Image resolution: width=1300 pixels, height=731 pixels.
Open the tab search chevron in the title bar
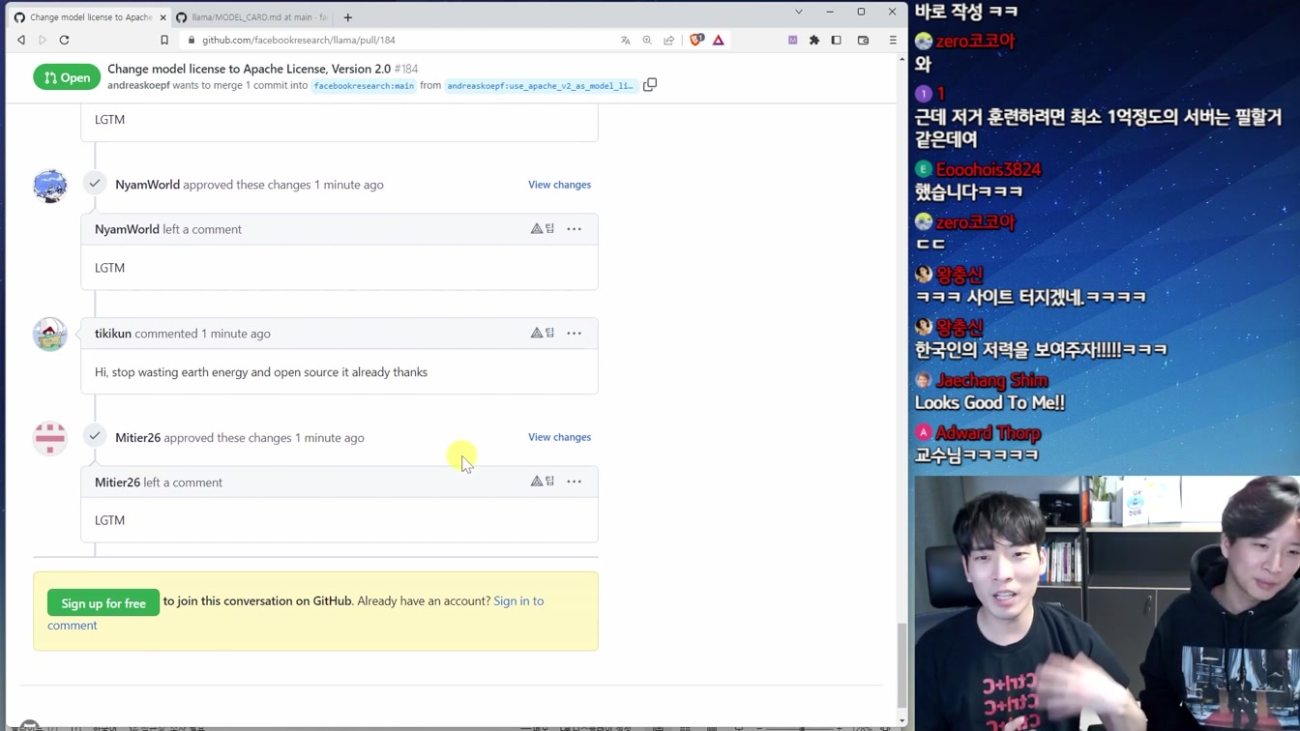click(799, 12)
